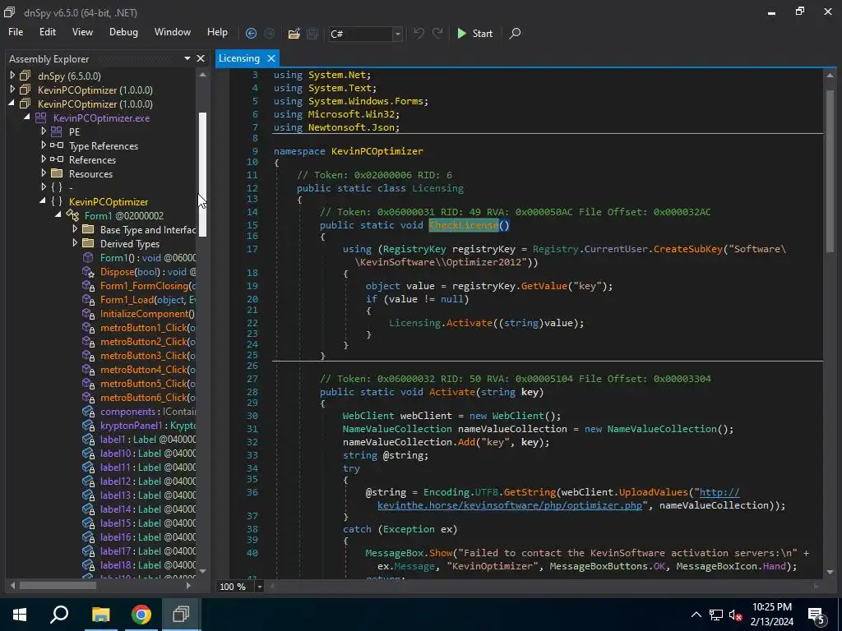Screen dimensions: 842x631
Task: Open the View menu
Action: (82, 32)
